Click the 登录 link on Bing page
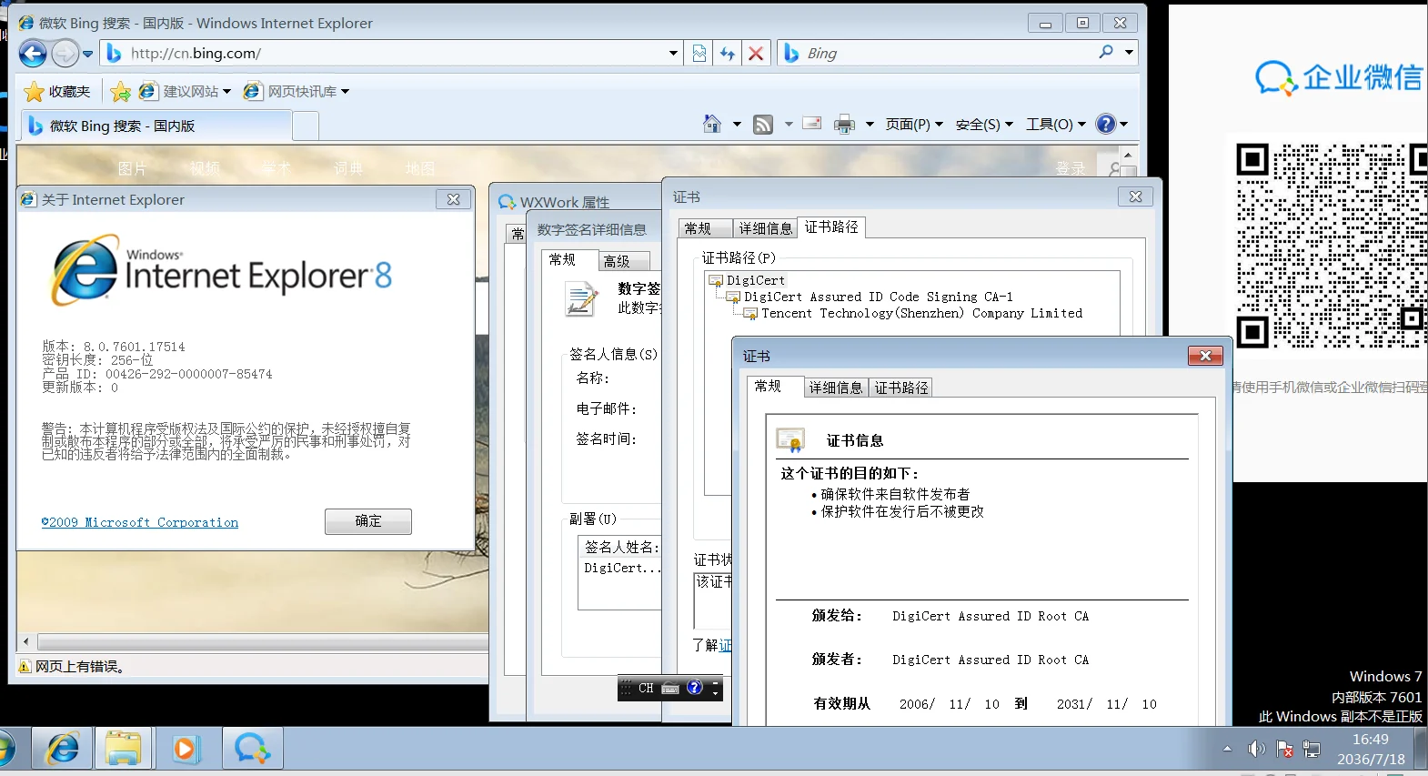 [x=1071, y=168]
